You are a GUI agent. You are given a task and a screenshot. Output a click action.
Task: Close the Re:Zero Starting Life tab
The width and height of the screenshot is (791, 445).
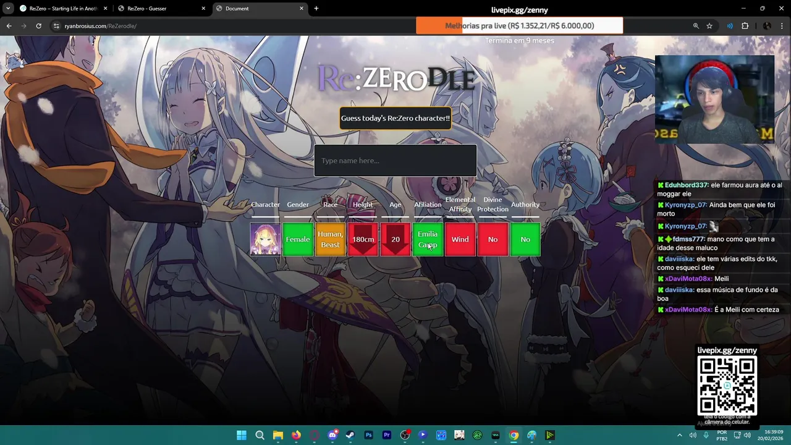[x=105, y=9]
